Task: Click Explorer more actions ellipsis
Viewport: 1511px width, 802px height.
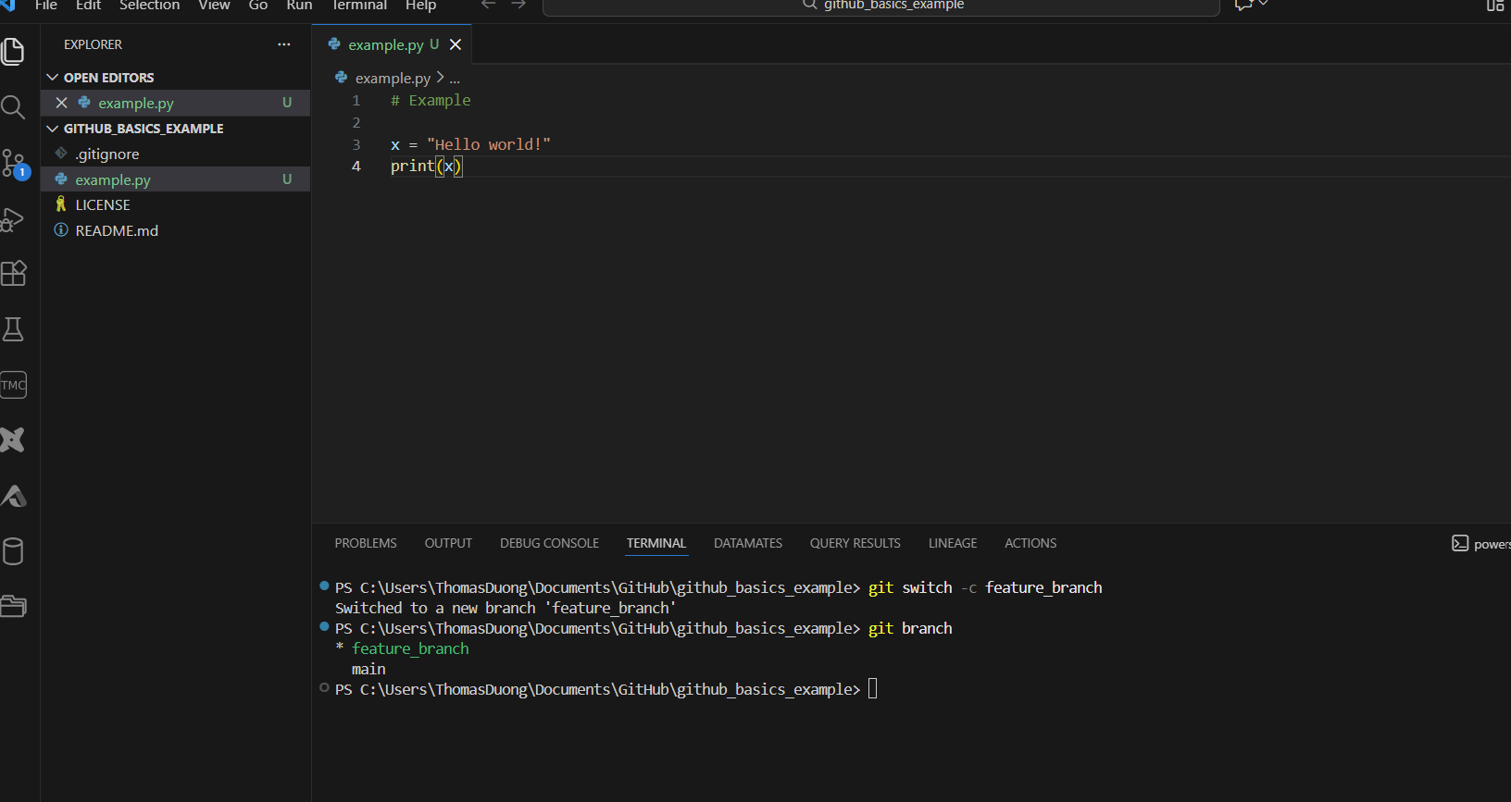Action: [x=284, y=44]
